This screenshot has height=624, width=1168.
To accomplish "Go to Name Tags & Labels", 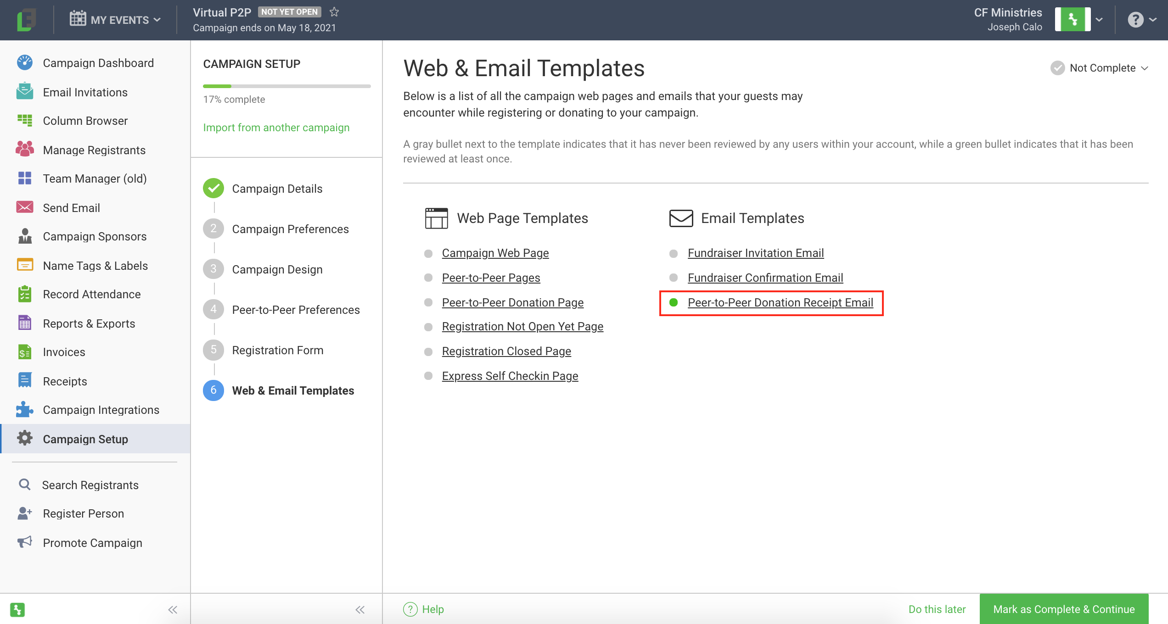I will [95, 266].
